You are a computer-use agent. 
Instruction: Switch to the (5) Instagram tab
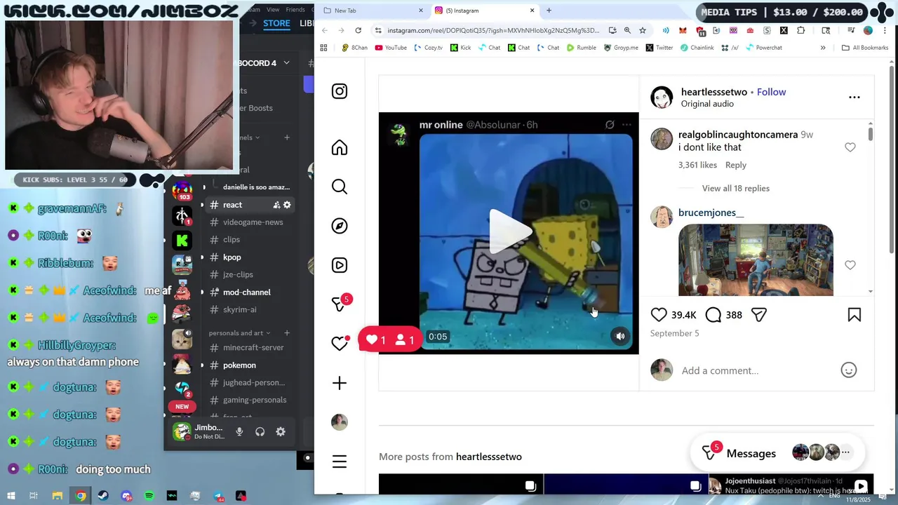coord(484,11)
